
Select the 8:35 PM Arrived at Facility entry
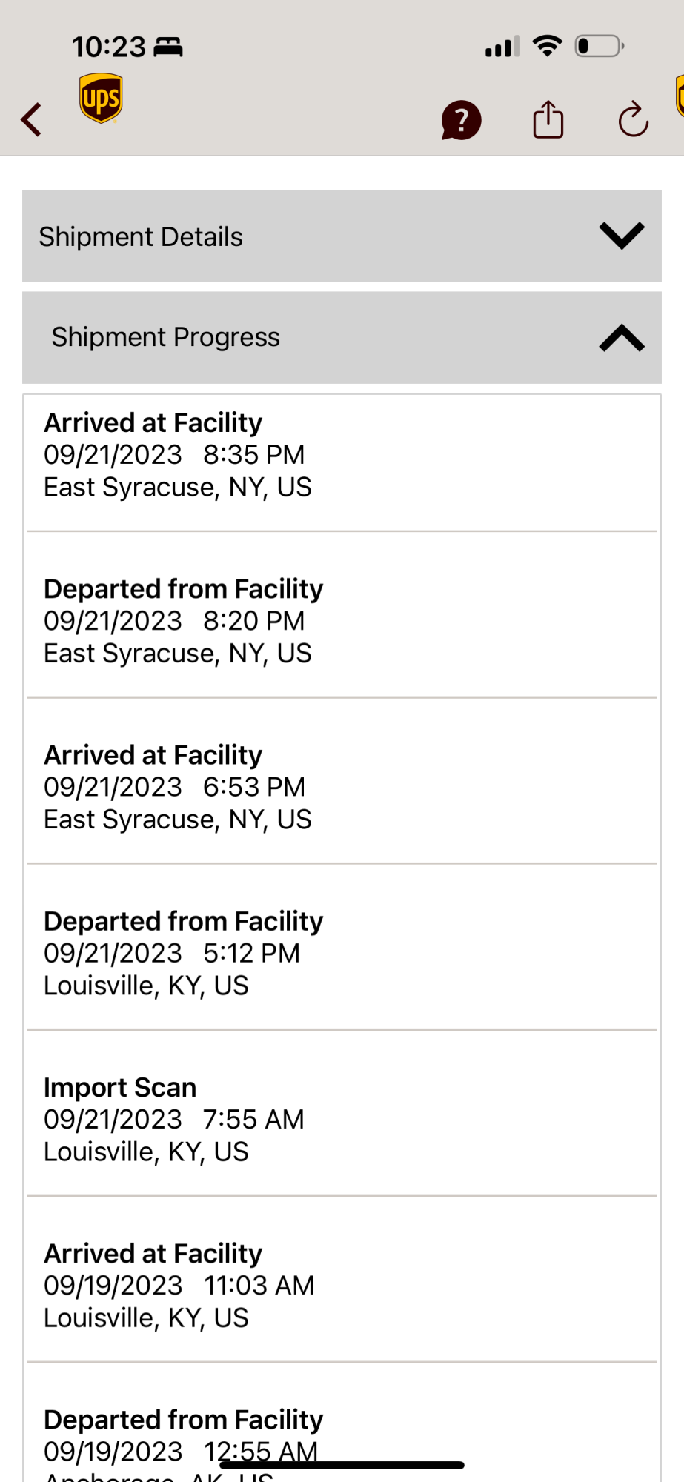click(342, 463)
